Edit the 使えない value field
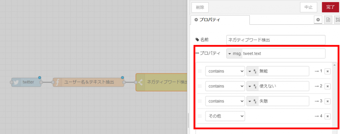The image size is (340, 134). [284, 86]
